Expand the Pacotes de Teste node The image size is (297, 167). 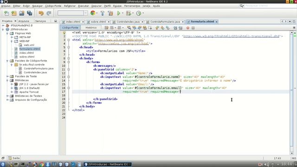coord(7,76)
